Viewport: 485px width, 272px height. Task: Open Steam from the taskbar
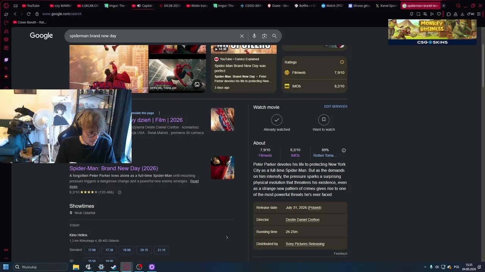114,267
